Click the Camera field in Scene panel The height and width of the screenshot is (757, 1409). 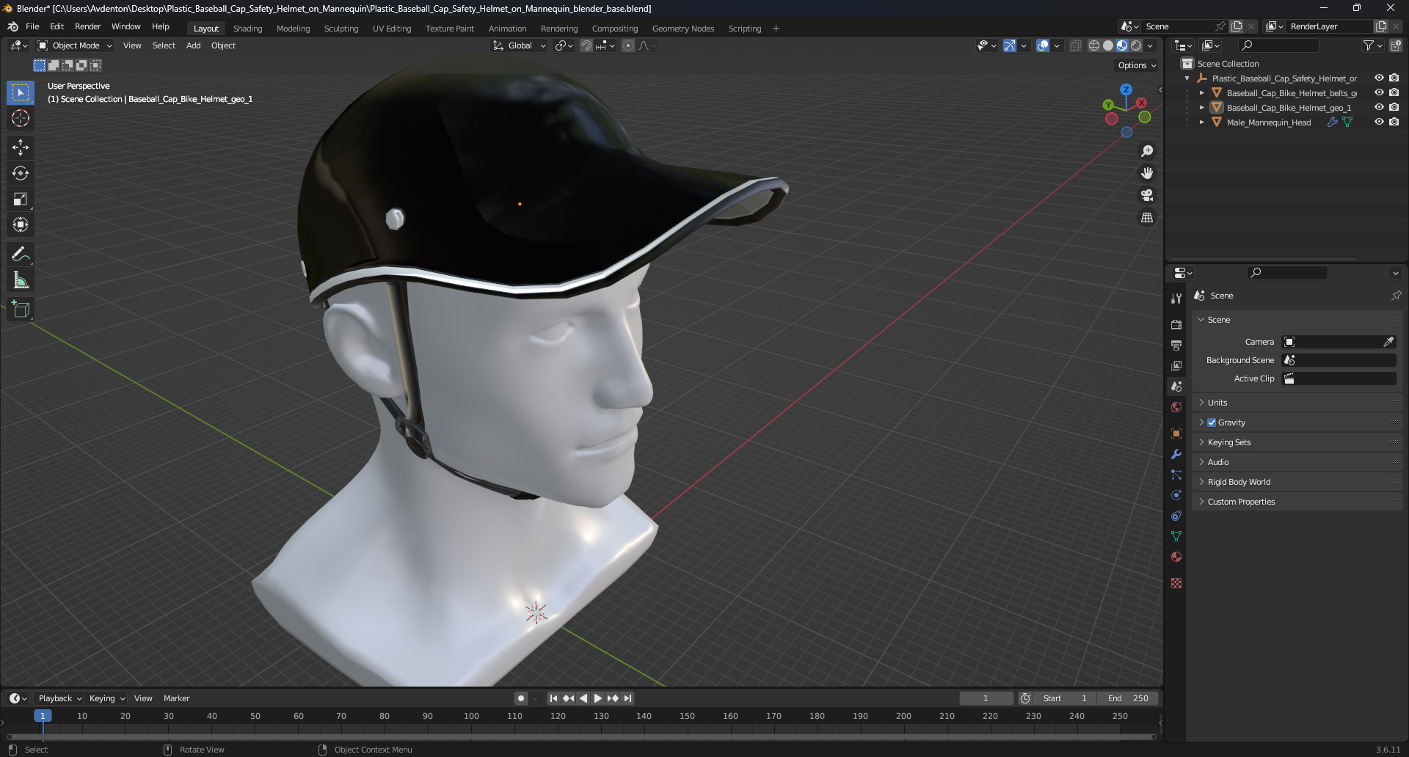(1339, 342)
